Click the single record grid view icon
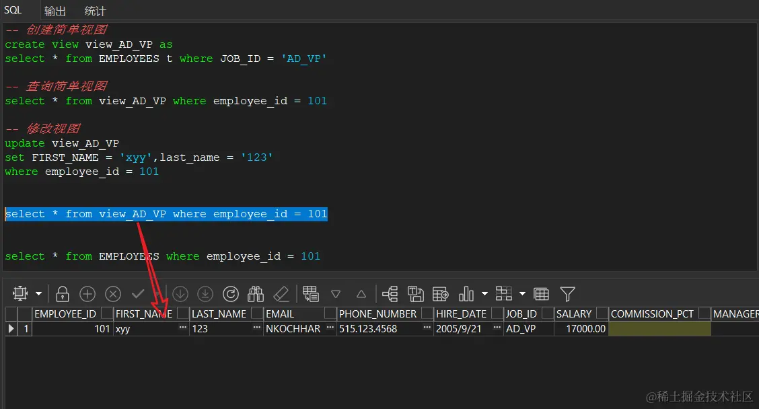Screen dimensions: 759x409 pos(541,294)
